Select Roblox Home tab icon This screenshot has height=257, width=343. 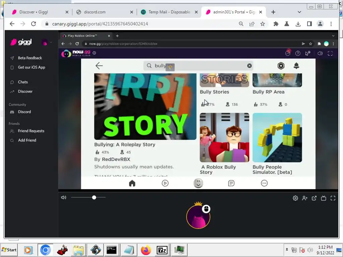(132, 183)
